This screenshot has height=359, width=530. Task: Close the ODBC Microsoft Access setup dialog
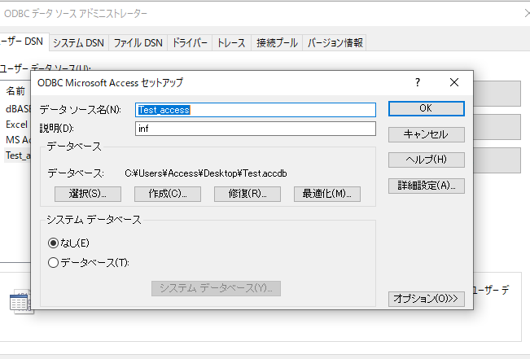coord(454,82)
